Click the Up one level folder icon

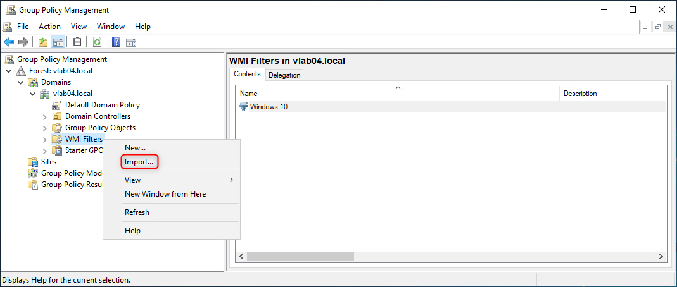click(43, 42)
